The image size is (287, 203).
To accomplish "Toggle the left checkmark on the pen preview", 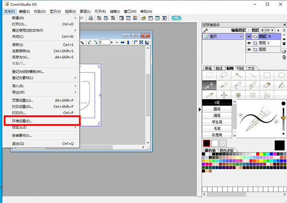I will 241,115.
